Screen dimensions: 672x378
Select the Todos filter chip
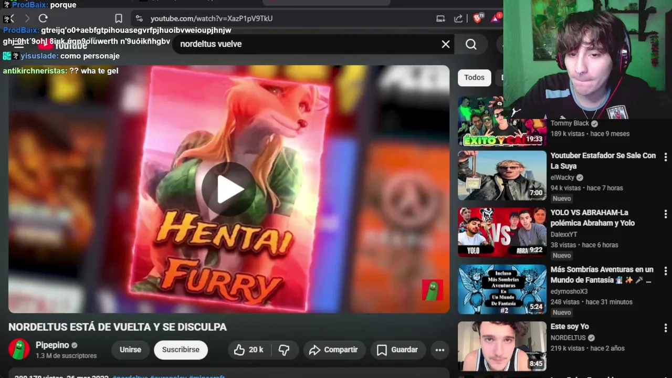(474, 78)
